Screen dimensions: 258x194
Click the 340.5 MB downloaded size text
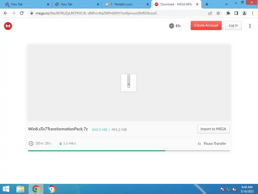99,130
